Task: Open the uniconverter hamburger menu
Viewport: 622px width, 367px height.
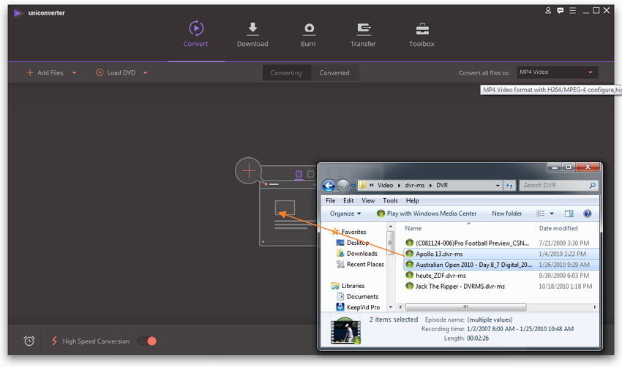Action: point(572,11)
